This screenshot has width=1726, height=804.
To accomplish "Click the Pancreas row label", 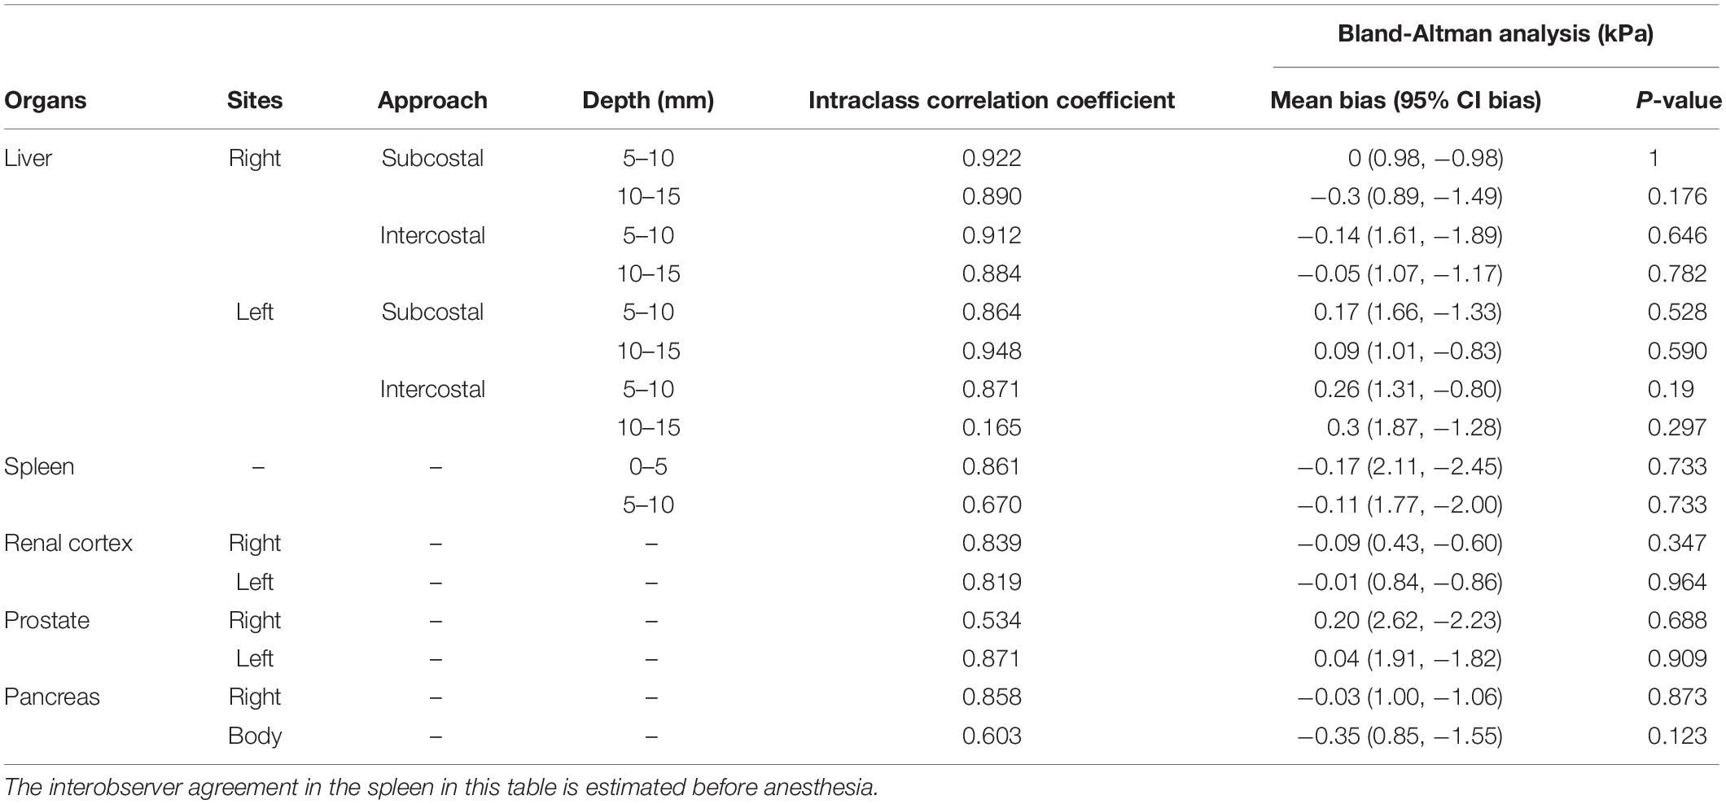I will click(52, 697).
